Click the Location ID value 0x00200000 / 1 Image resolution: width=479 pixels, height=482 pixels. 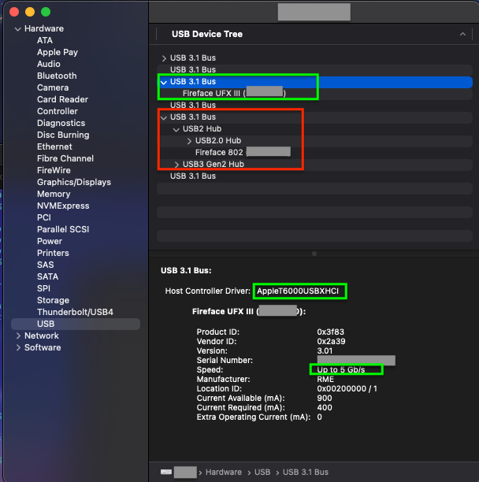click(x=347, y=389)
